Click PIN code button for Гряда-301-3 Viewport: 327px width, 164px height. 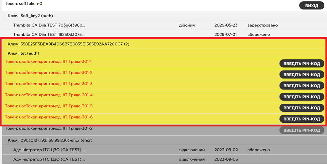pyautogui.click(x=301, y=86)
